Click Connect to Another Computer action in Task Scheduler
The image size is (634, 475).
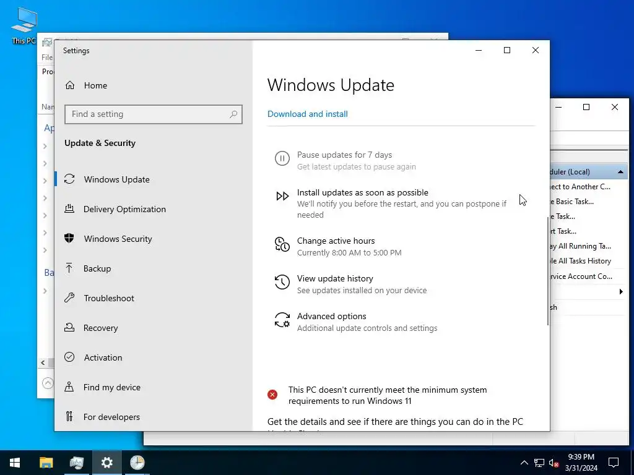(580, 187)
